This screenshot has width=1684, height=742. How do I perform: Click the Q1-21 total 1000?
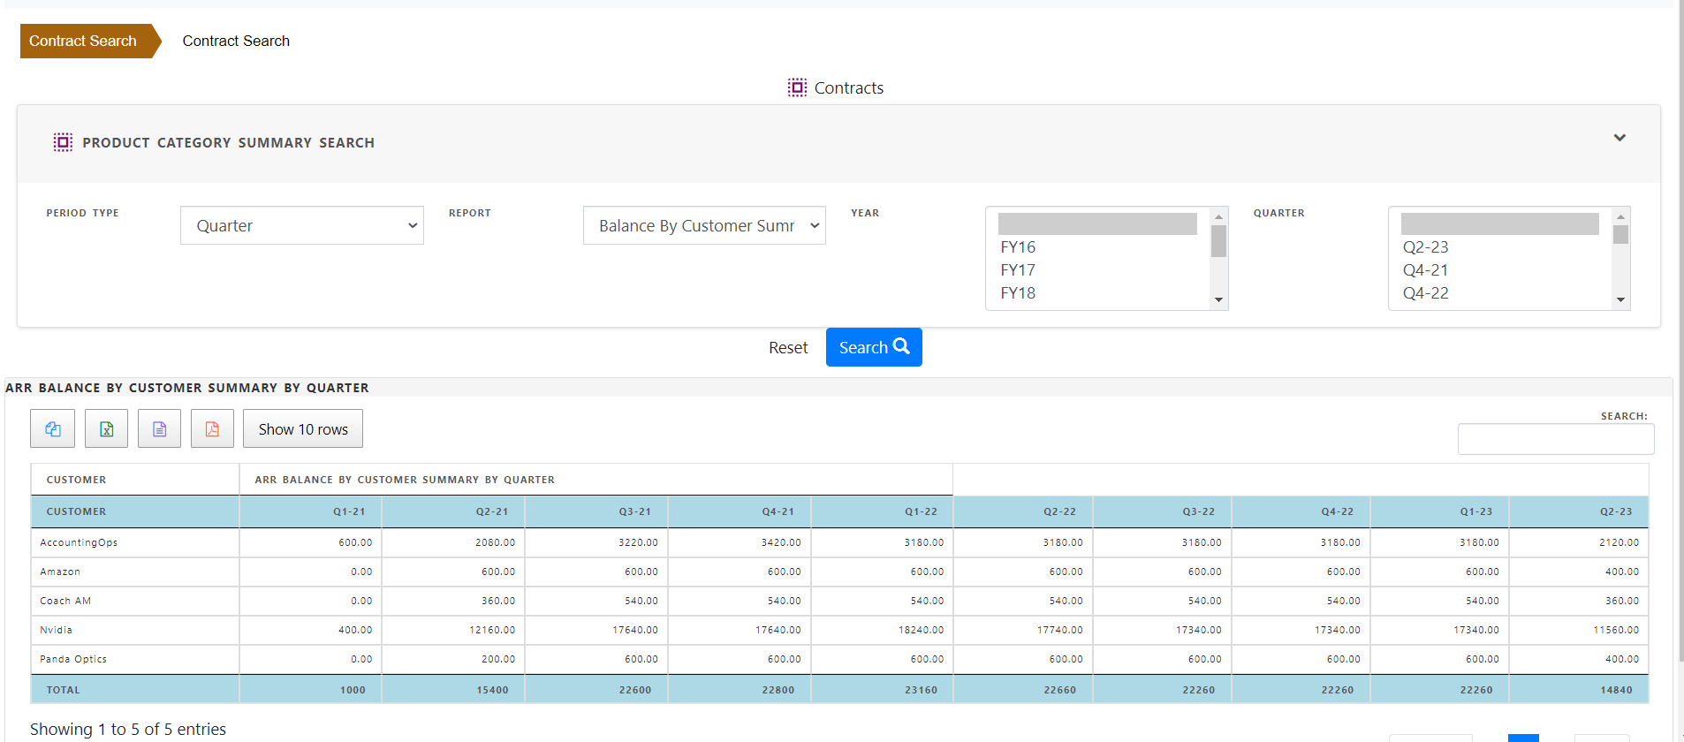tap(353, 690)
